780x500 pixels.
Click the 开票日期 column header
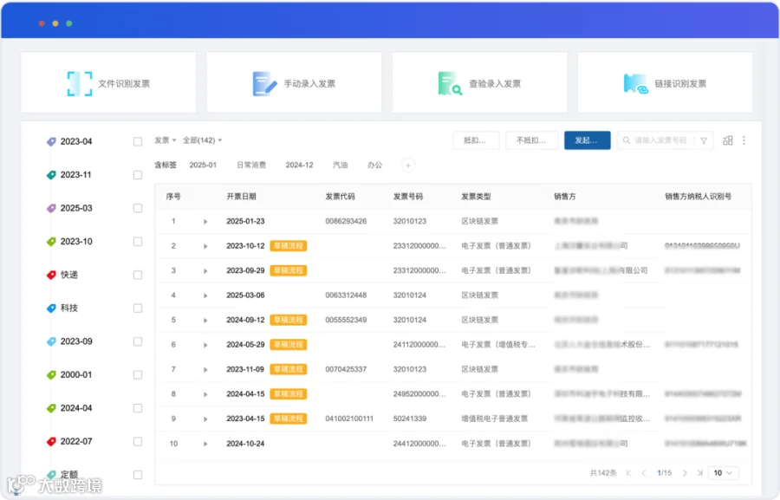pyautogui.click(x=241, y=197)
